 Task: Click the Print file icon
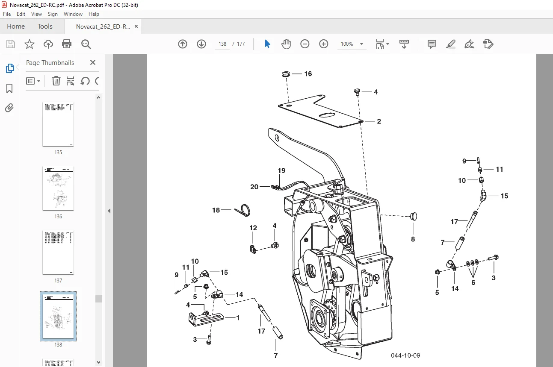click(x=67, y=44)
